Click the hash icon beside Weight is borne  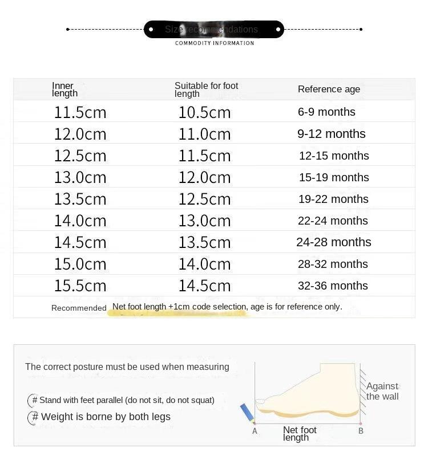(x=34, y=417)
